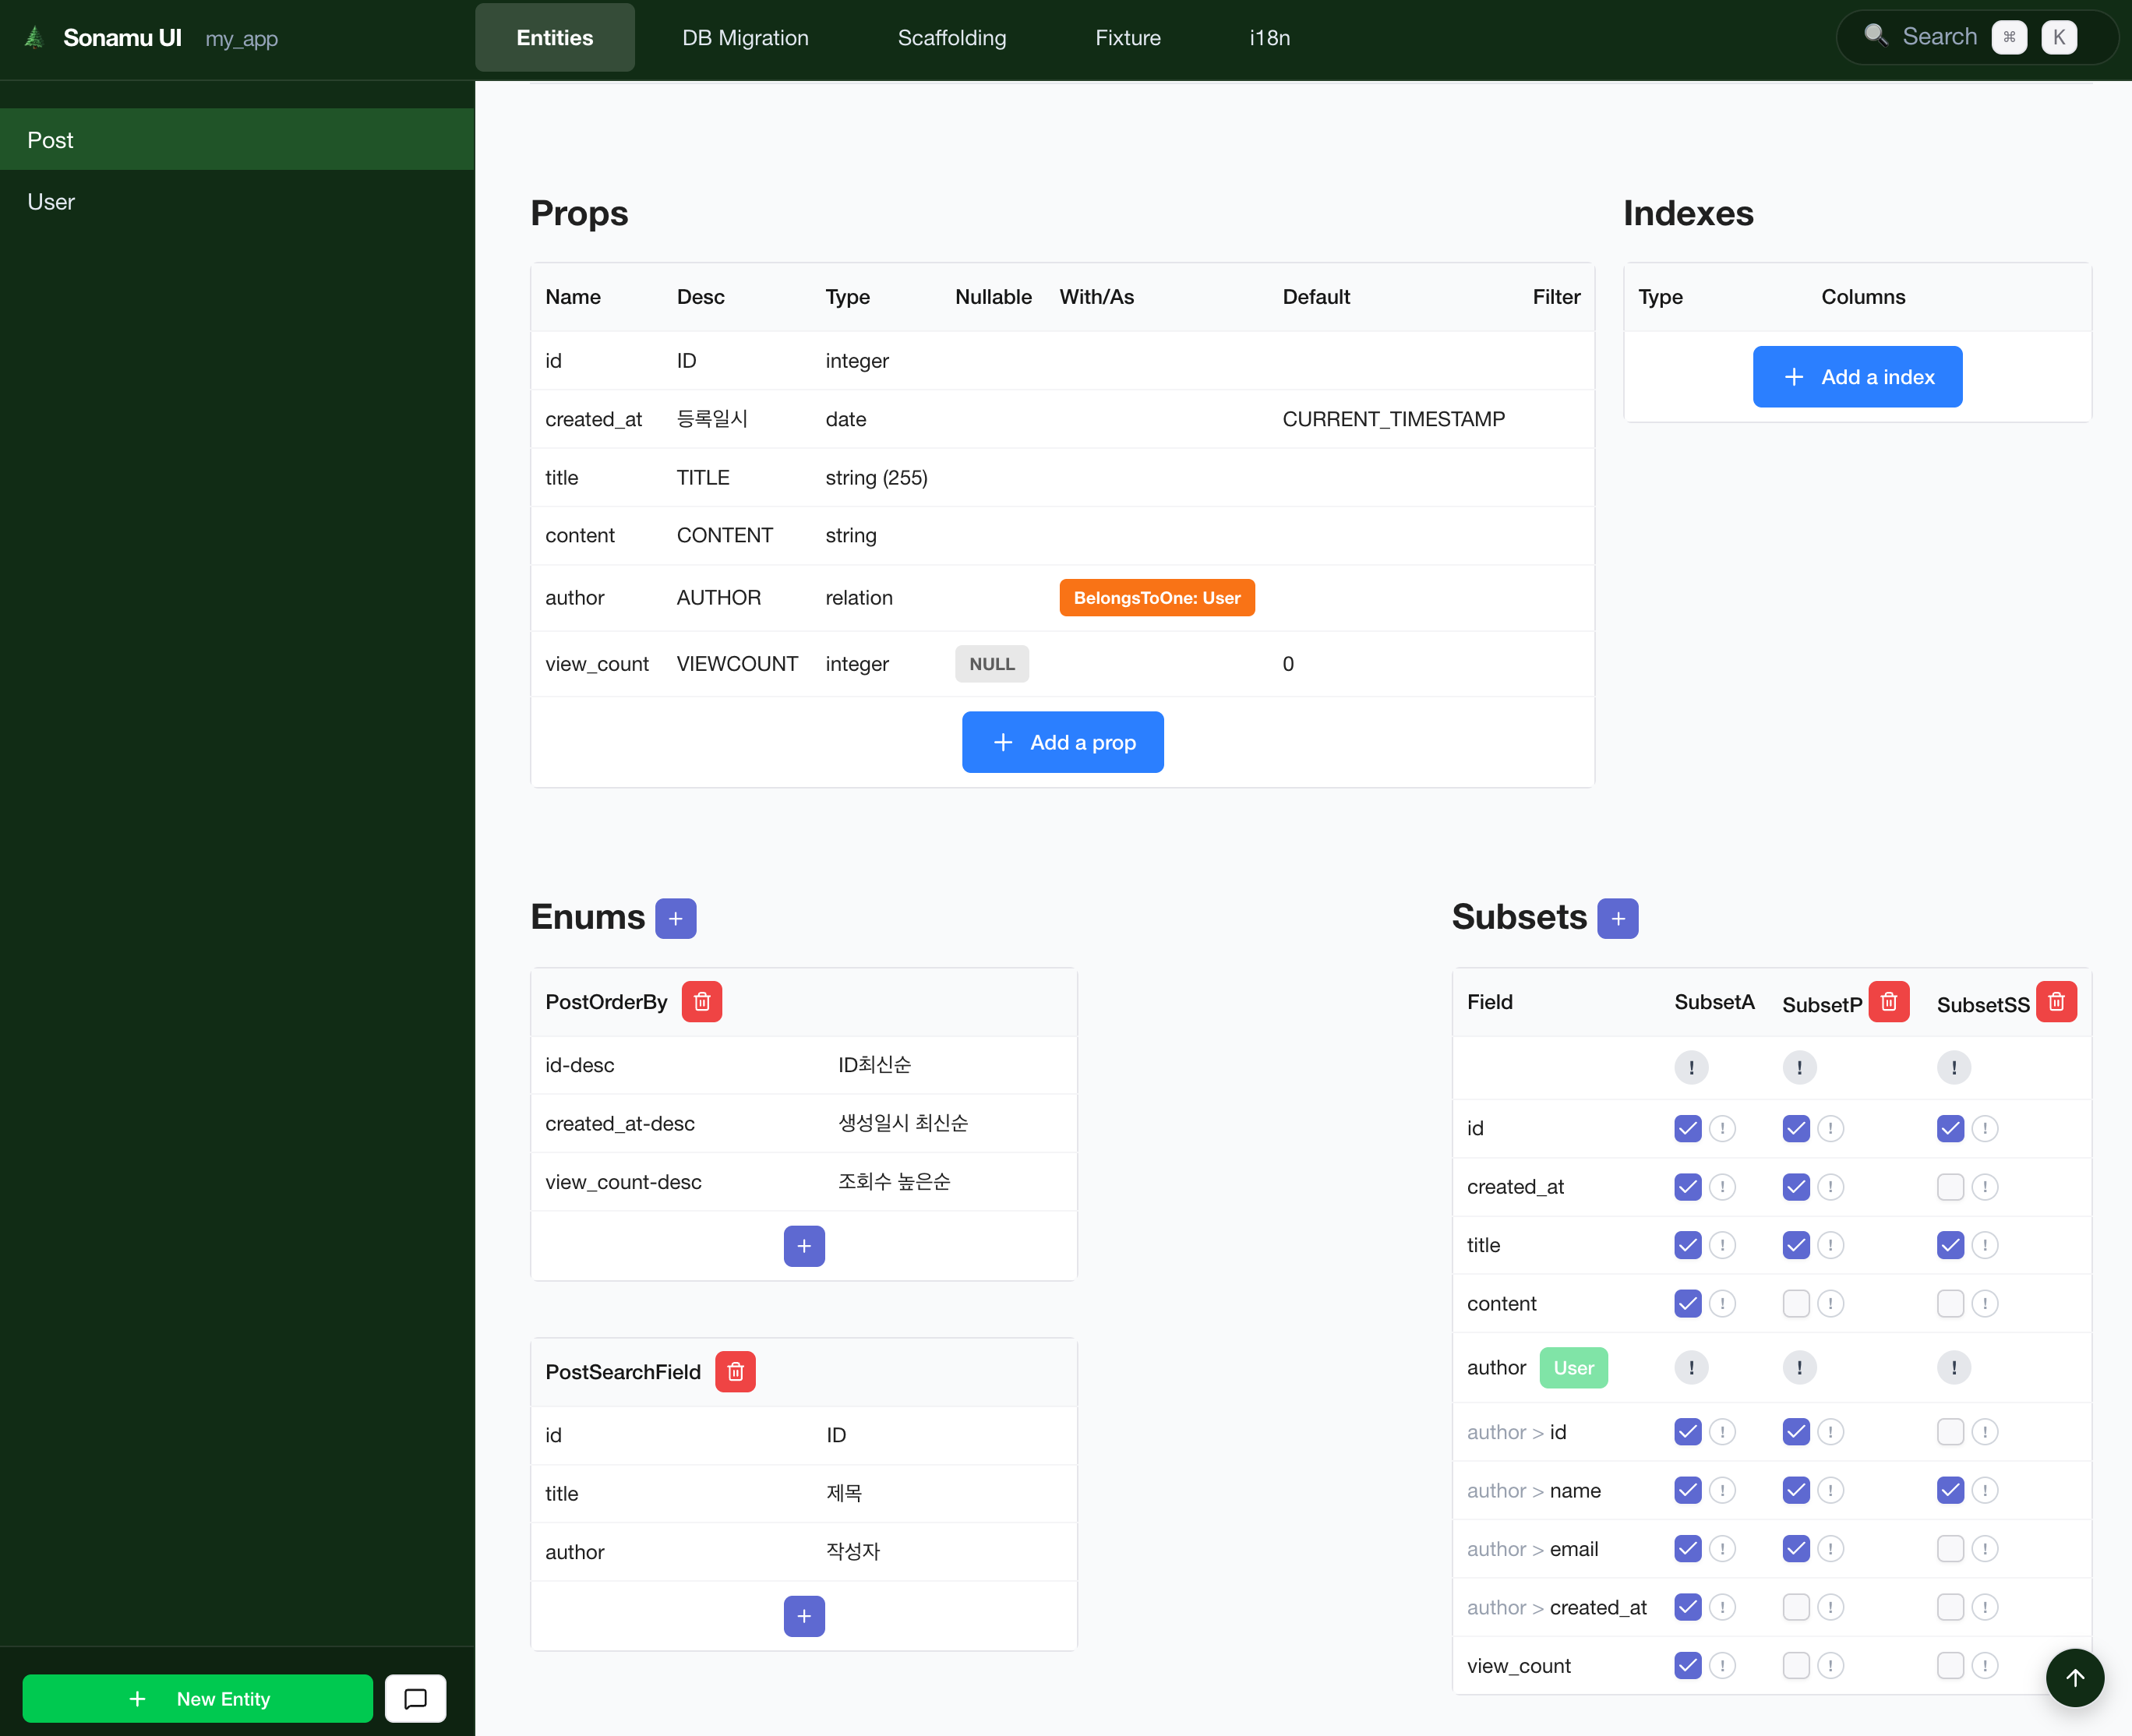Screen dimensions: 2132x1736
Task: Check created_at field in SubsetSS
Action: [1949, 1187]
